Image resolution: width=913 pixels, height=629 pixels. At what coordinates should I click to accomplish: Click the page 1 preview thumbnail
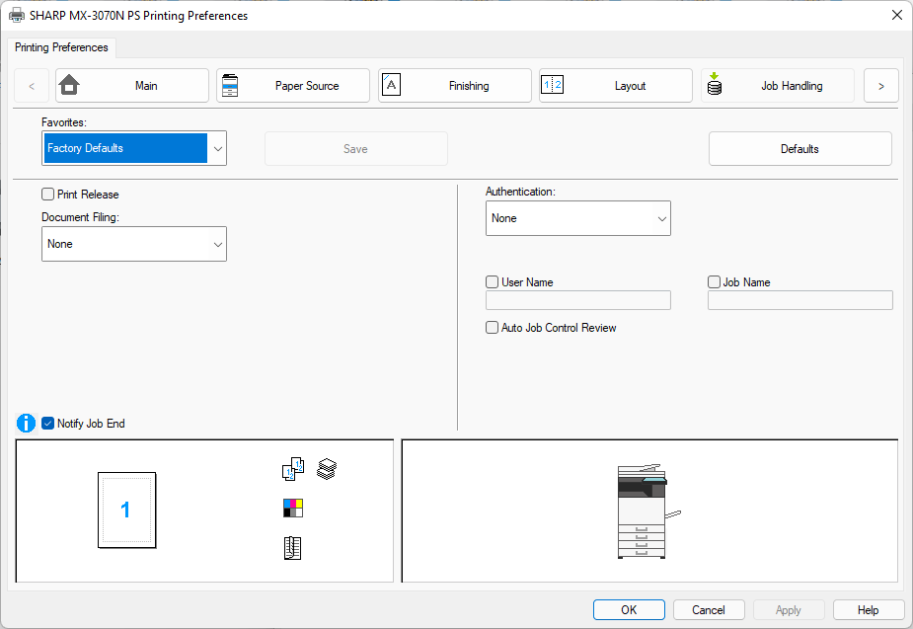126,510
